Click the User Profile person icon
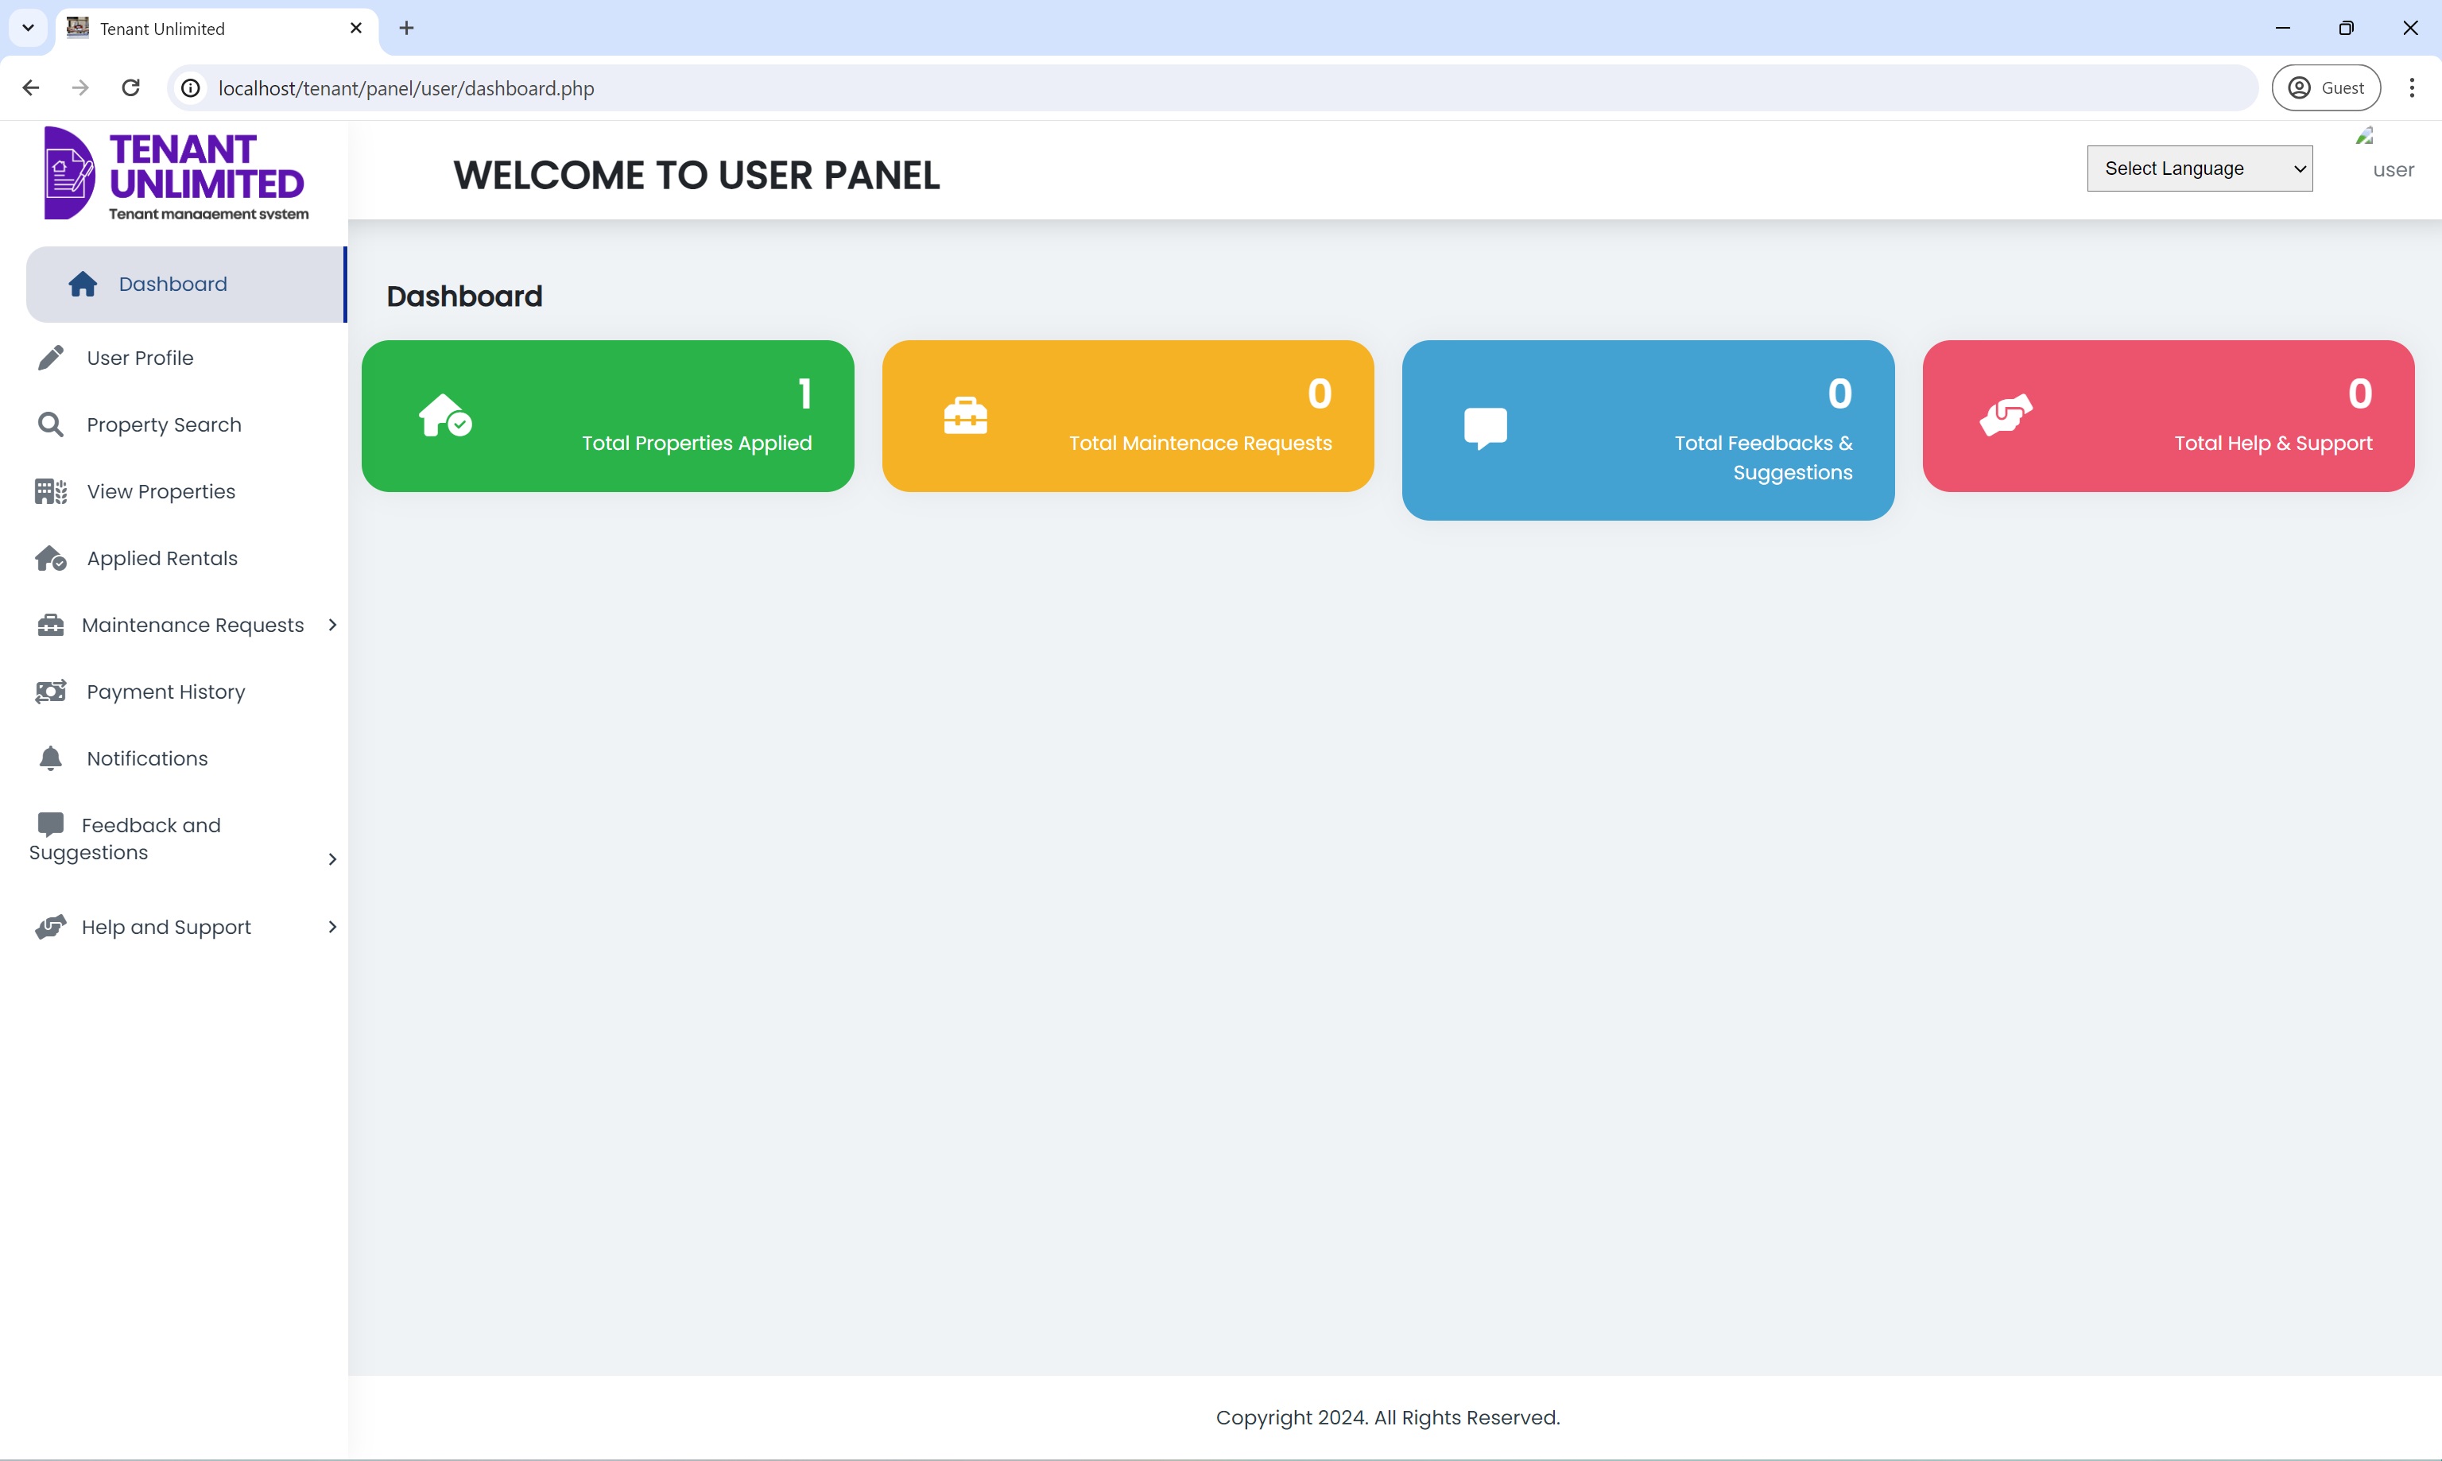The image size is (2442, 1461). click(x=48, y=357)
